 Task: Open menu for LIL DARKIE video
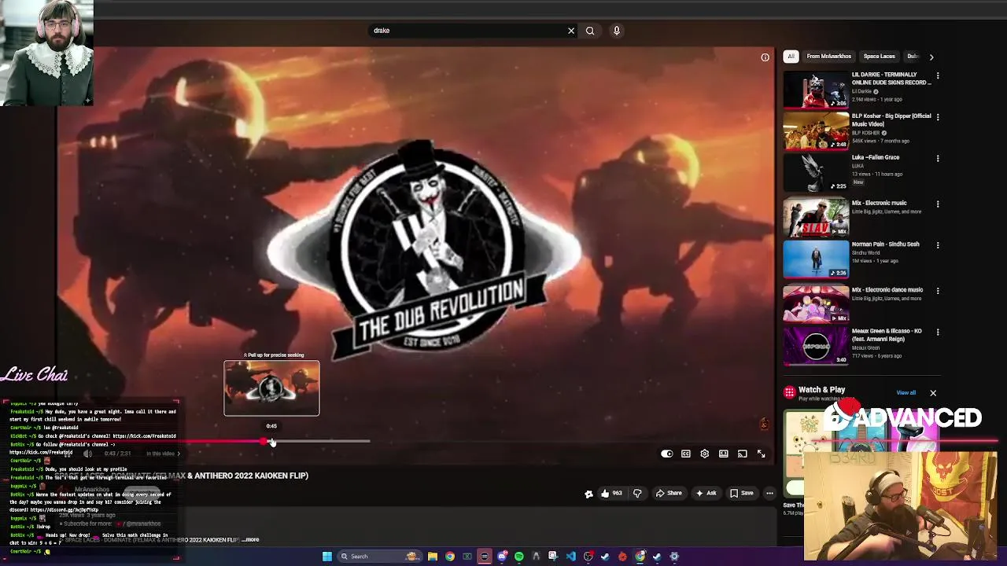pos(938,76)
